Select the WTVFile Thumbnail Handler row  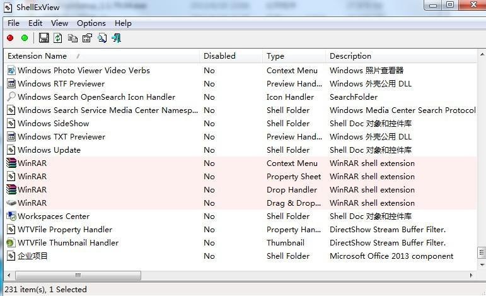pos(68,243)
